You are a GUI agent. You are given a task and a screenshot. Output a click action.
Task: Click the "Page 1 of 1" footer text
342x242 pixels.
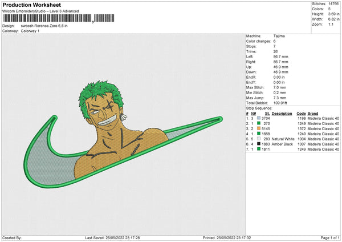click(x=330, y=237)
